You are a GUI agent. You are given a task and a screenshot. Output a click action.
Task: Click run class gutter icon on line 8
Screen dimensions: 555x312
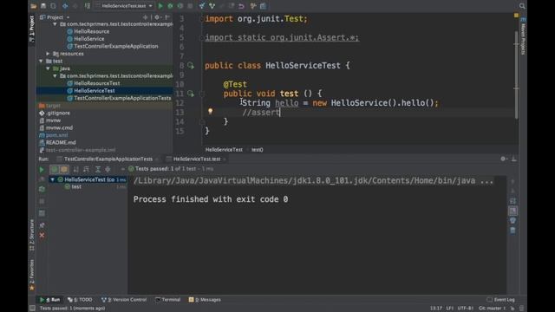tap(191, 66)
